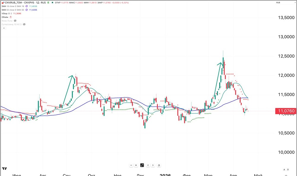The height and width of the screenshot is (176, 297).
Task: Toggle logarithmic scale button Л
Action: 288,169
